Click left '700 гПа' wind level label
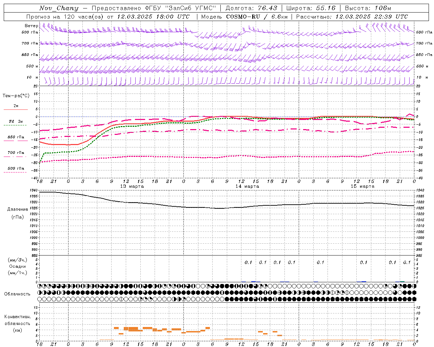 [30, 43]
